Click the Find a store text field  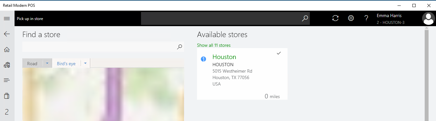(x=99, y=47)
